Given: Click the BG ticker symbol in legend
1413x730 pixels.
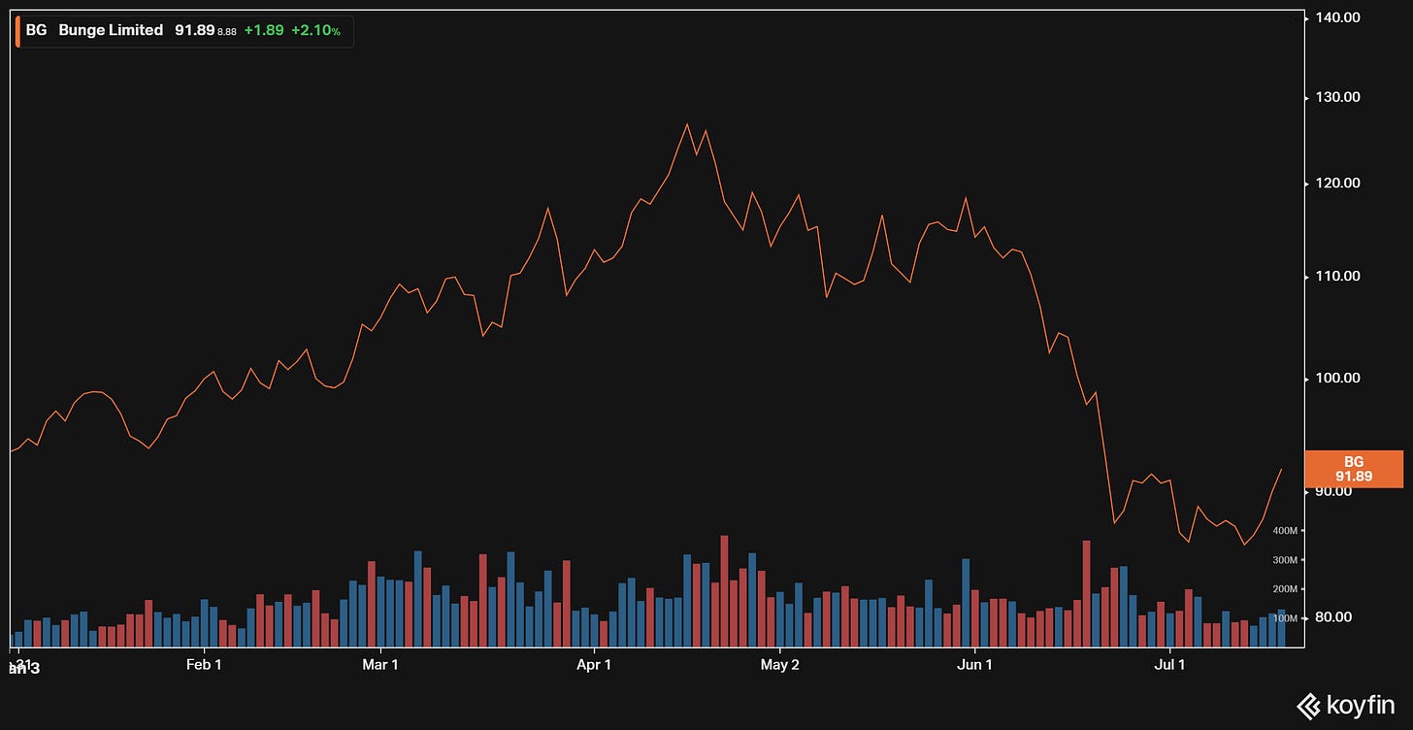Looking at the screenshot, I should pyautogui.click(x=36, y=30).
